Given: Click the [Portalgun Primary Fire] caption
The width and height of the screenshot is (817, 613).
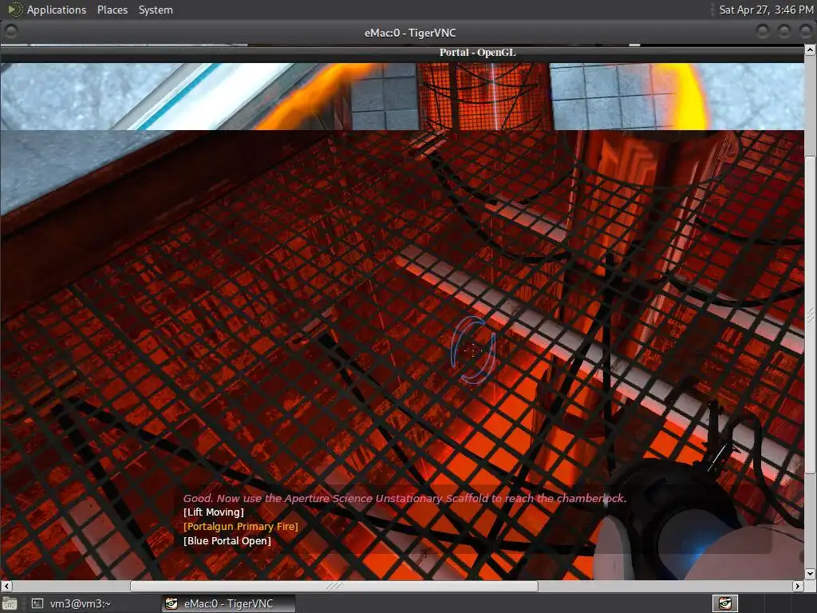Looking at the screenshot, I should point(241,527).
